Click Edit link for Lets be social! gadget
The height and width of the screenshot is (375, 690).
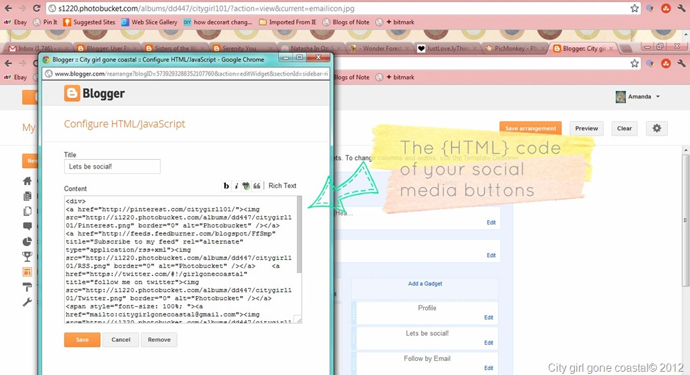point(489,343)
